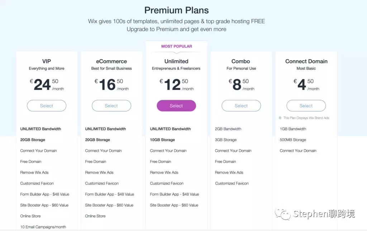Click the Combo plan title

241,61
